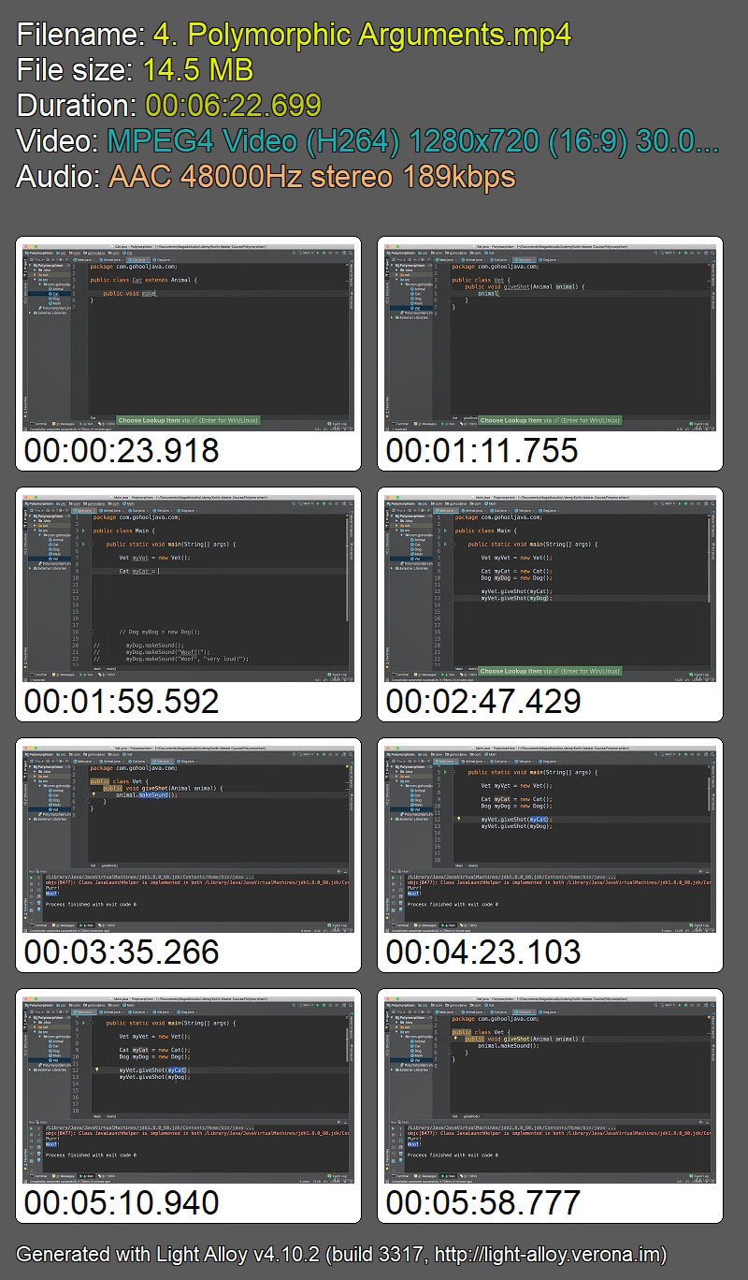Viewport: 748px width, 1280px height.
Task: Open the video frame thumbnail above 00:04:23.103
Action: 550,838
